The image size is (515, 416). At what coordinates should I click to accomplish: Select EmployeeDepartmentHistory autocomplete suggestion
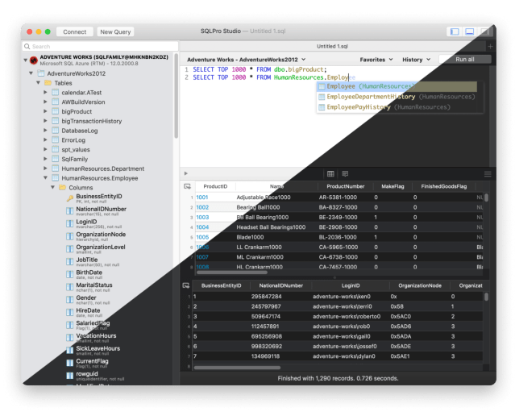[397, 97]
